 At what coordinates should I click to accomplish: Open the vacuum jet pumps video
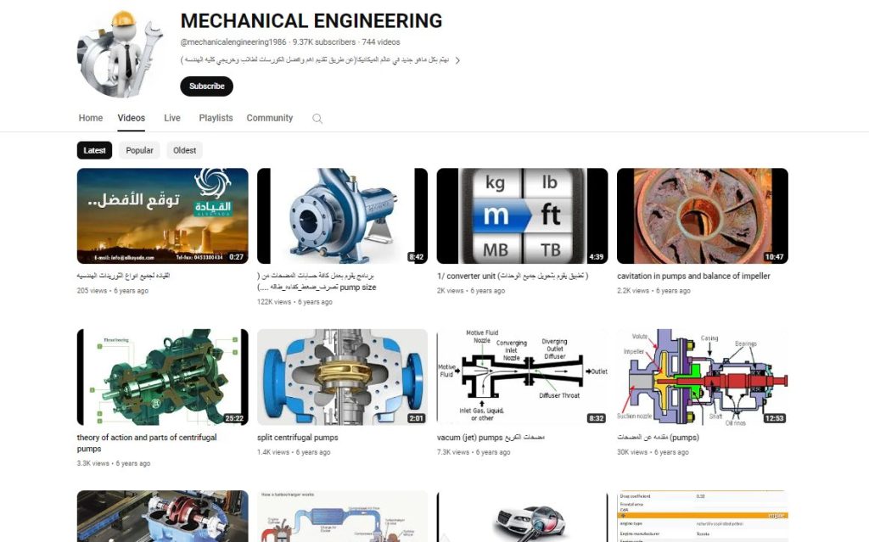click(521, 377)
